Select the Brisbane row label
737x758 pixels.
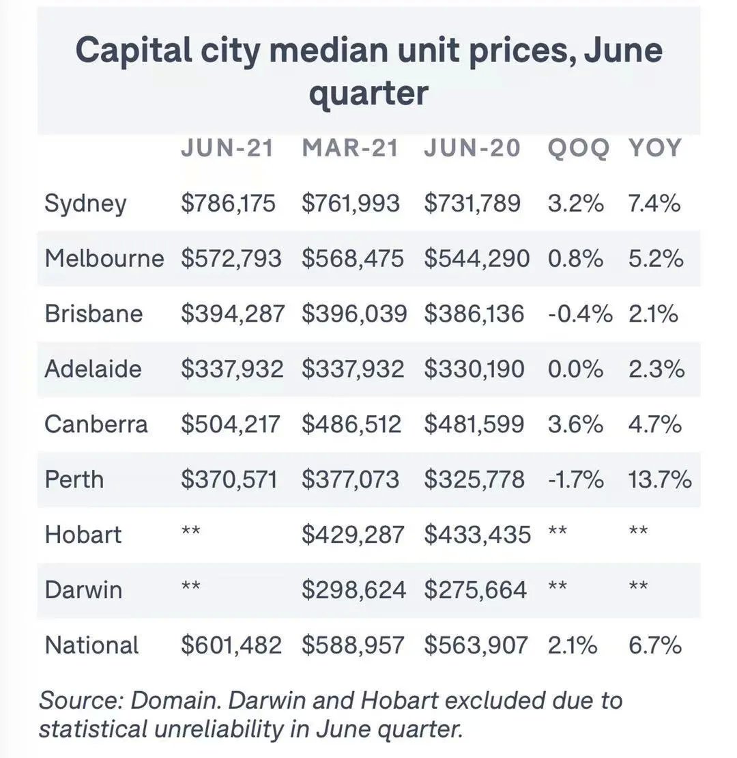tap(93, 313)
